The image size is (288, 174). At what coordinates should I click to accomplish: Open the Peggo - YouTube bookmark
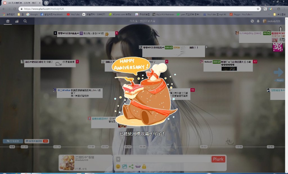pos(241,14)
